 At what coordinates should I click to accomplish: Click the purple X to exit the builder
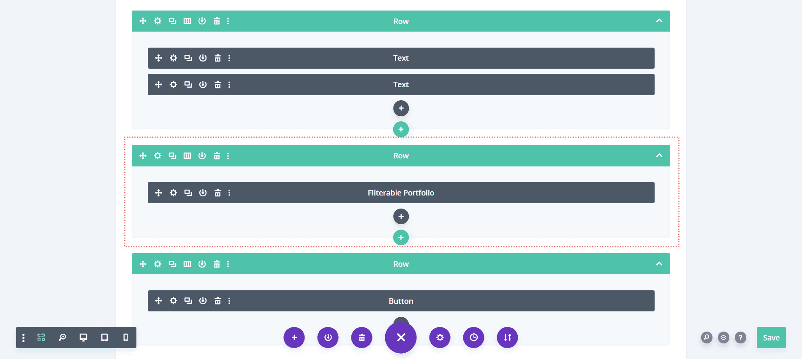click(400, 338)
